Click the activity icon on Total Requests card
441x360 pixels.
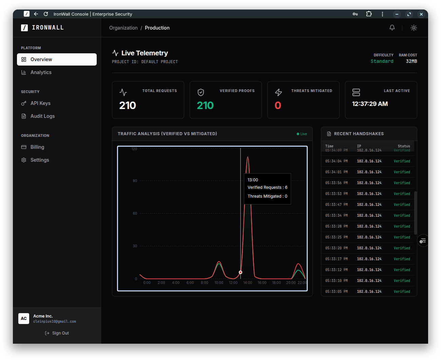pos(123,92)
